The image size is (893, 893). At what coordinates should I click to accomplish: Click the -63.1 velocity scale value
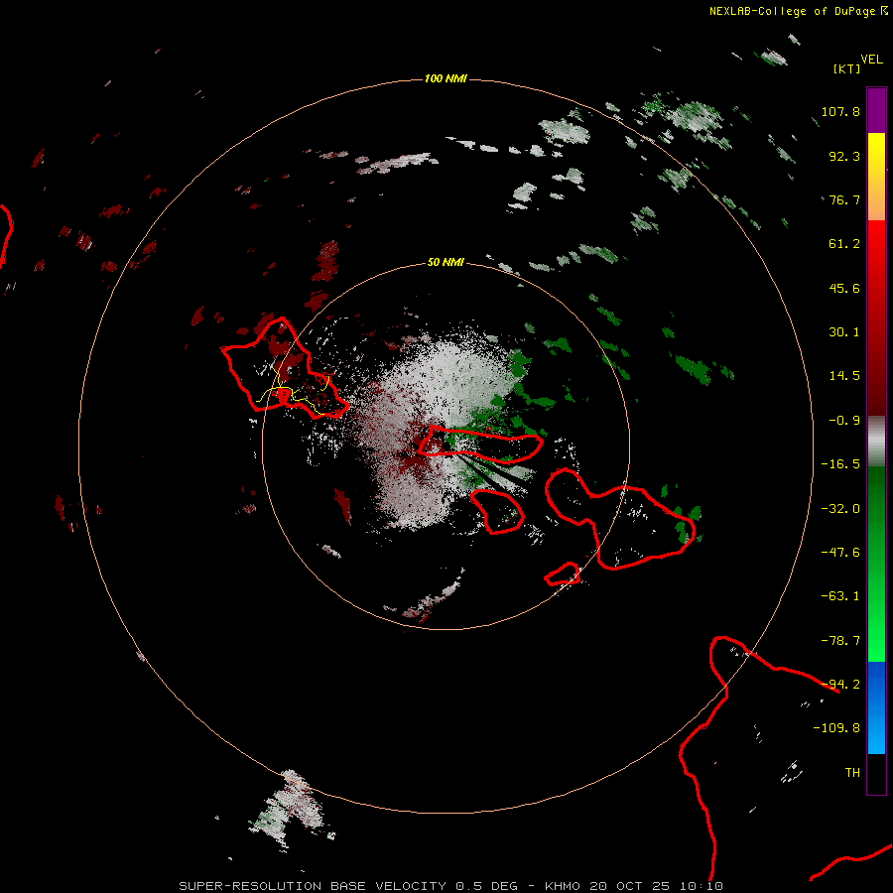[840, 596]
